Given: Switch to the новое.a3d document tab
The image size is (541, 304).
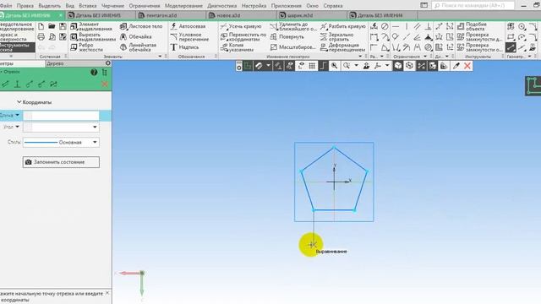Looking at the screenshot, I should (242, 15).
